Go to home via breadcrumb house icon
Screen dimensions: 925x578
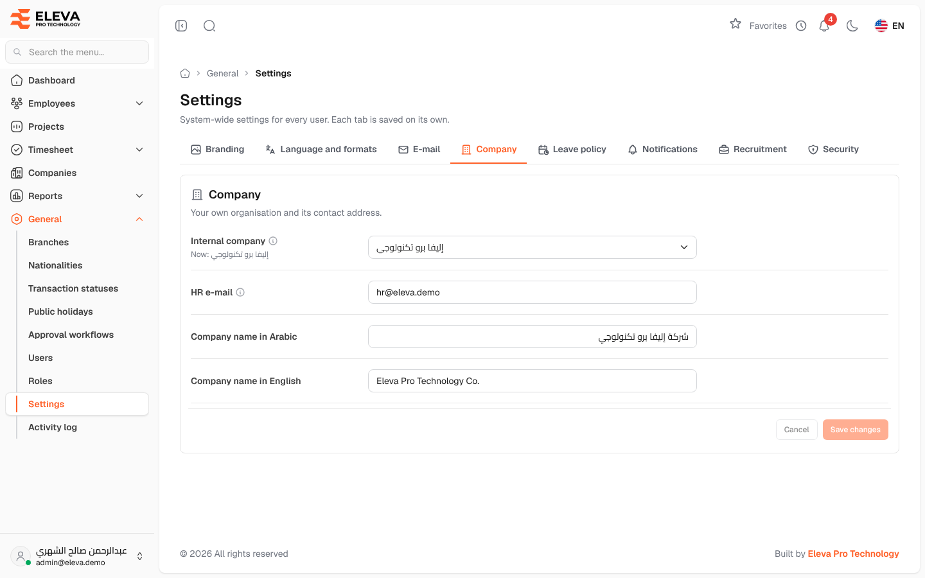click(x=185, y=73)
